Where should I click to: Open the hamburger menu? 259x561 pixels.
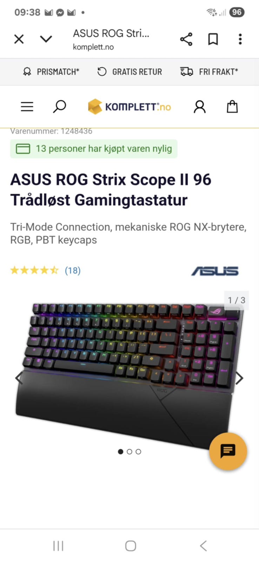[27, 107]
